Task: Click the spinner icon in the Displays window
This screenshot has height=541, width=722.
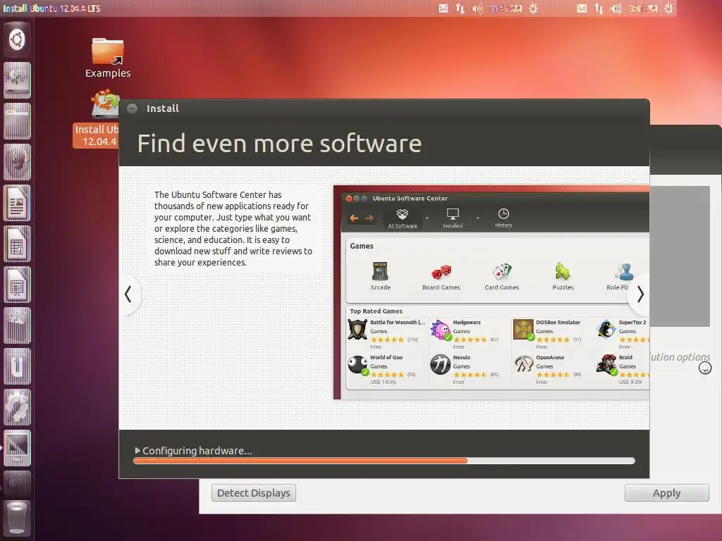Action: point(705,368)
